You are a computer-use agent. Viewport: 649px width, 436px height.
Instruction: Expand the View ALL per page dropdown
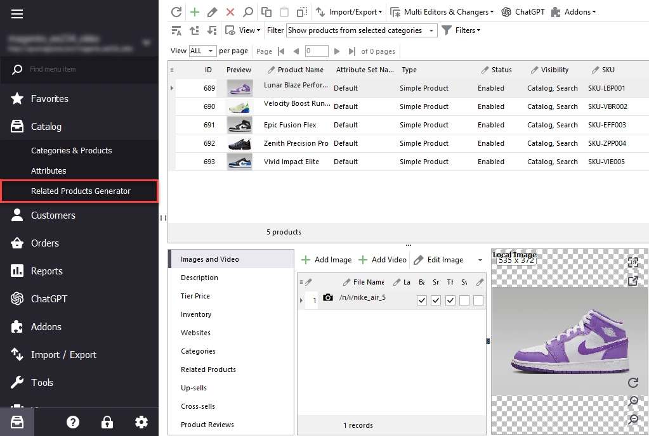coord(202,51)
